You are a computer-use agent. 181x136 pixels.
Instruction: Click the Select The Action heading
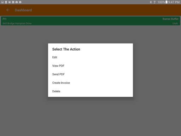[x=66, y=49]
